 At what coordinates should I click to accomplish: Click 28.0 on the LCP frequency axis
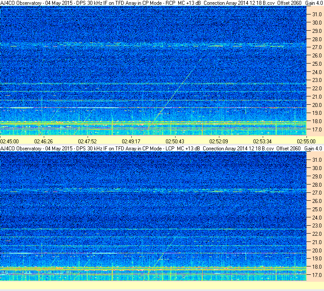[x=317, y=185]
